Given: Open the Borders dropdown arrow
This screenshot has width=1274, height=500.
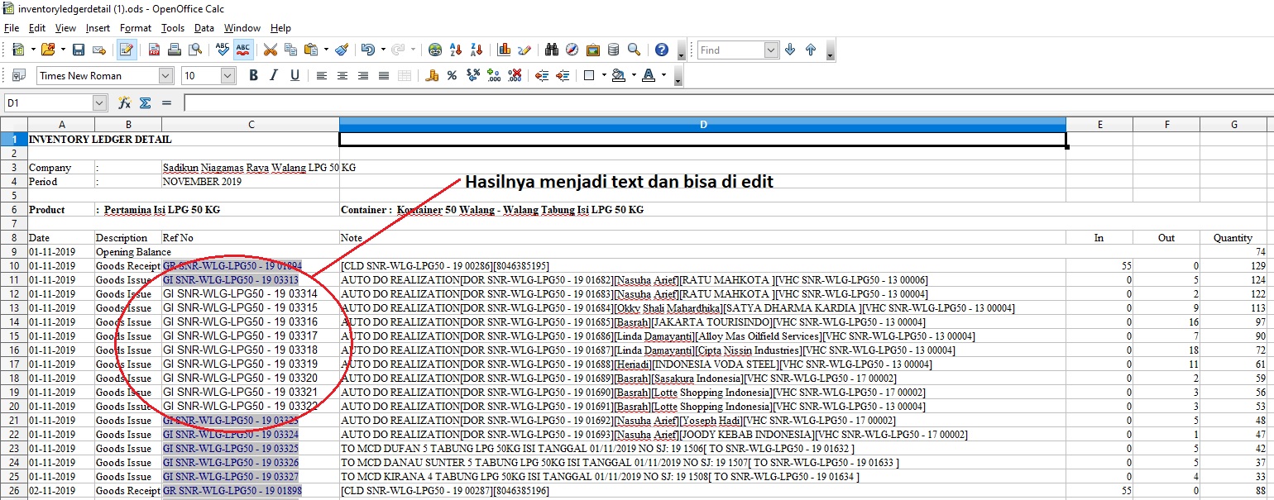Looking at the screenshot, I should 602,75.
